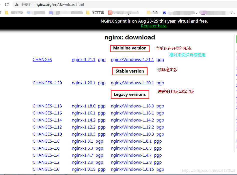Open pgp for nginx/Windows-1.12.2

click(160, 127)
